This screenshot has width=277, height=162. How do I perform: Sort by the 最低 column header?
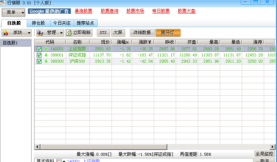pos(231,42)
